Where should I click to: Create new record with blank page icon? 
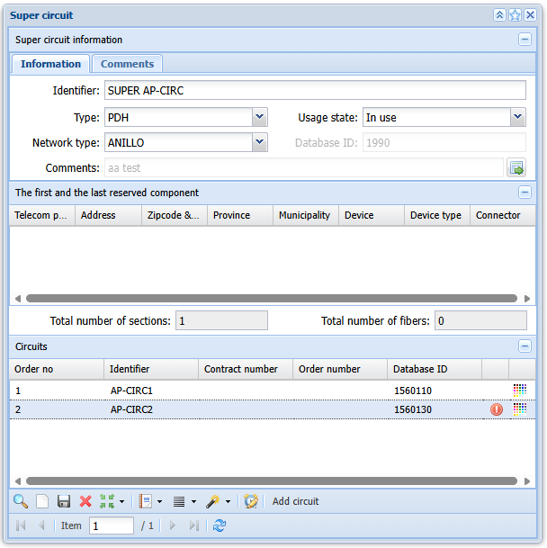pyautogui.click(x=42, y=501)
